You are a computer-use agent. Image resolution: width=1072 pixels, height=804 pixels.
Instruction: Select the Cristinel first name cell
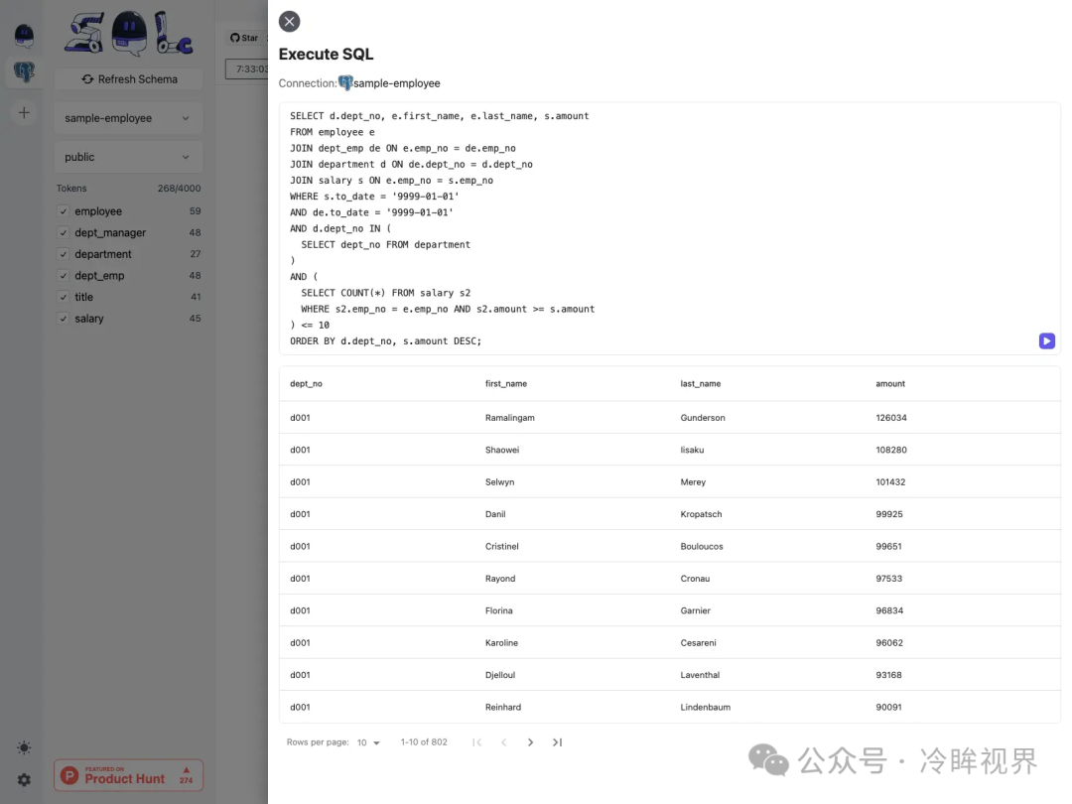tap(502, 546)
